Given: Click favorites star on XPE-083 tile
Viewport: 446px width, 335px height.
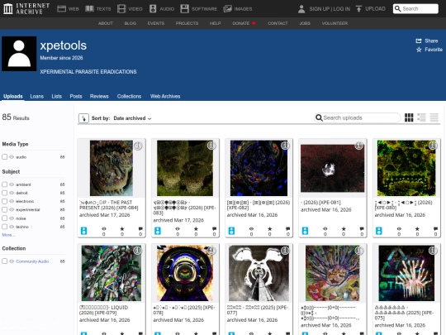Looking at the screenshot, I should pos(196,229).
